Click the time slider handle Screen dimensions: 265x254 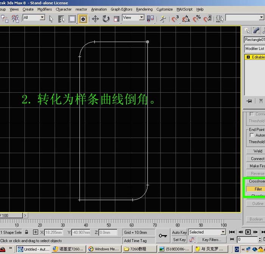(x=11, y=215)
